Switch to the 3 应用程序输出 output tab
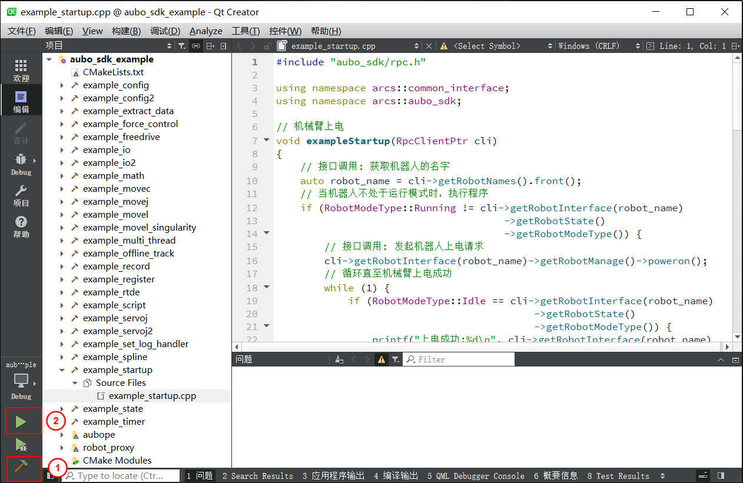743x483 pixels. (x=334, y=476)
